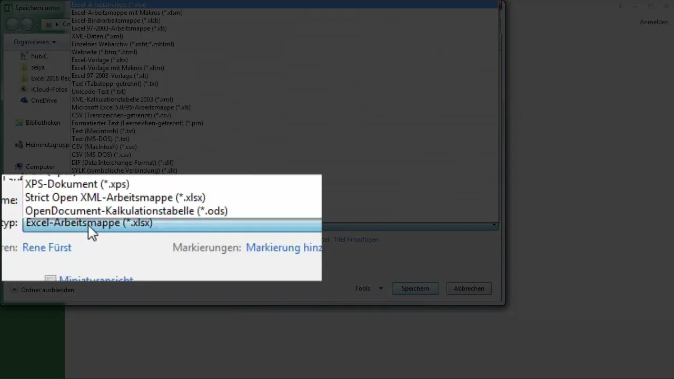Image resolution: width=674 pixels, height=379 pixels.
Task: Choose DIF (Data Interchange-Format) (*.dif)
Action: click(284, 163)
